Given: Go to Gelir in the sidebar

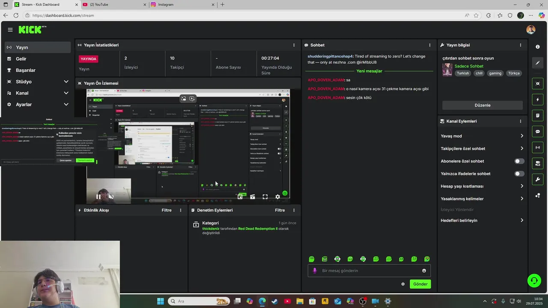Looking at the screenshot, I should point(38,59).
